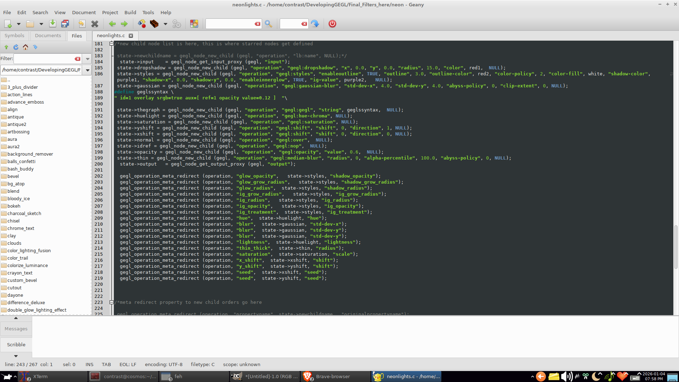Switch to the Symbols sidebar tab
This screenshot has height=382, width=679.
tap(14, 35)
